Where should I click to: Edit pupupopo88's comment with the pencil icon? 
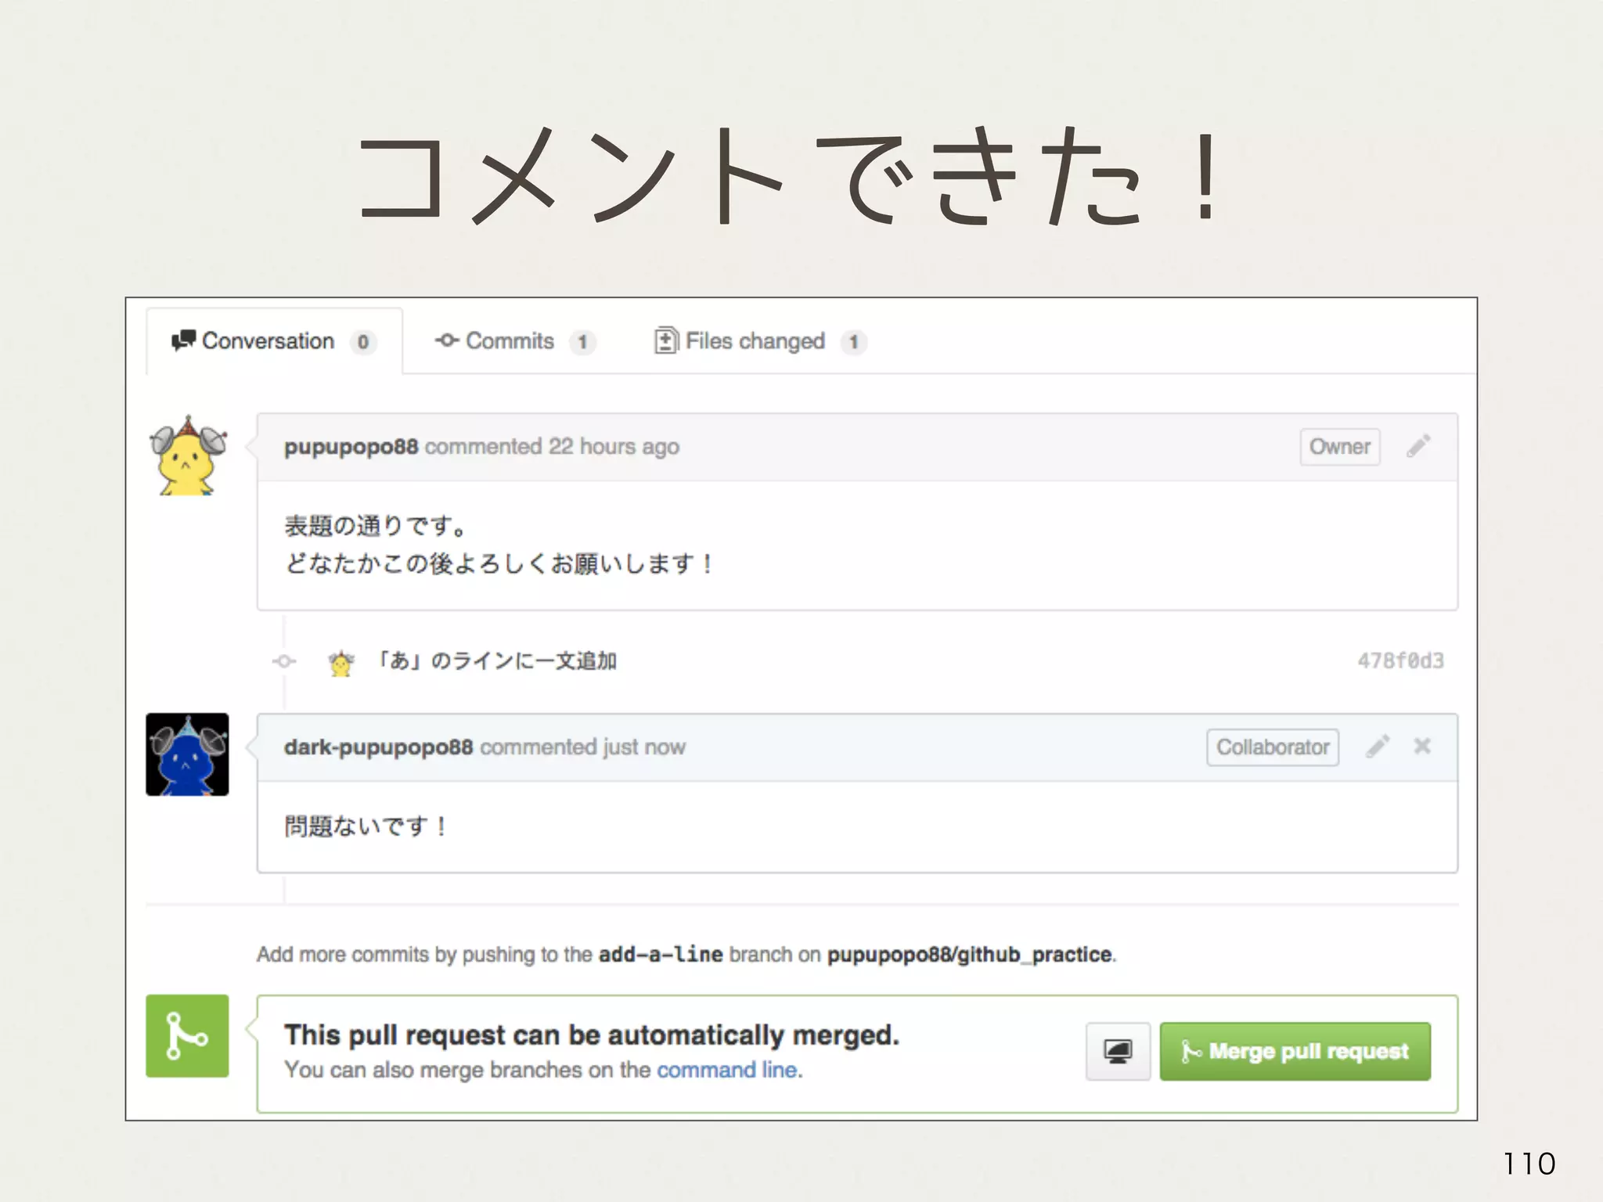pos(1418,446)
